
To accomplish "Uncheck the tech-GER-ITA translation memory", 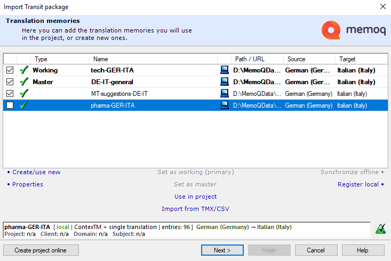I will point(10,70).
